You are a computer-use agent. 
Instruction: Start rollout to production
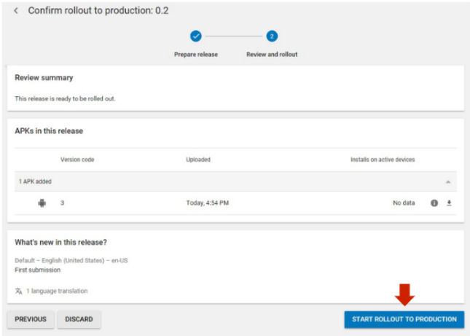(x=404, y=319)
